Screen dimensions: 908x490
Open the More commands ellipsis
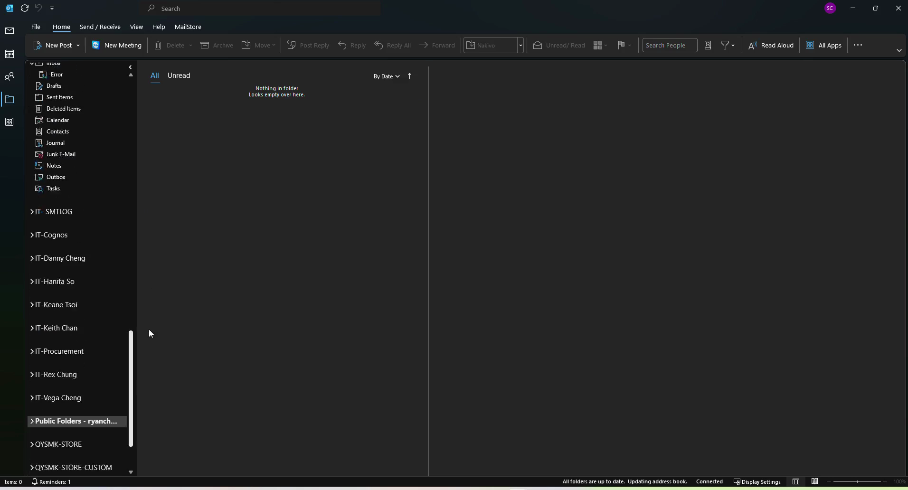coord(858,45)
